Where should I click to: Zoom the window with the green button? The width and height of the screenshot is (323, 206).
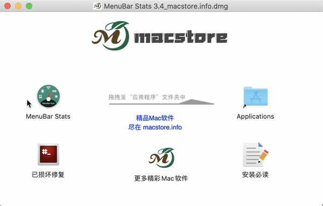click(x=29, y=6)
